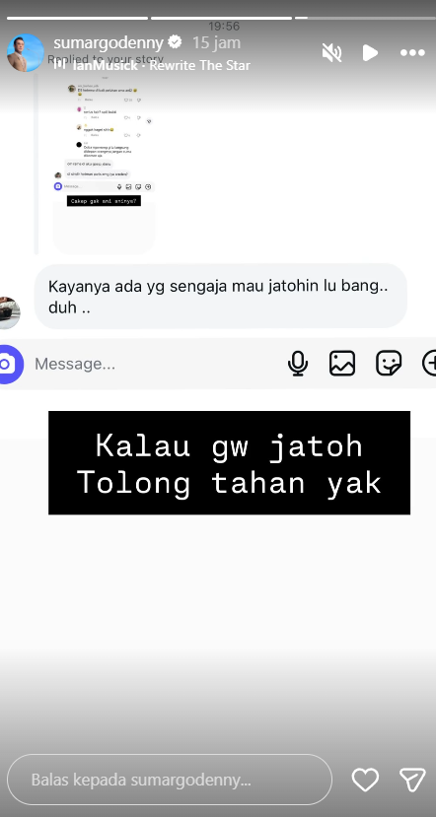The width and height of the screenshot is (436, 817).
Task: Tap the sticker icon in message bar
Action: click(389, 364)
